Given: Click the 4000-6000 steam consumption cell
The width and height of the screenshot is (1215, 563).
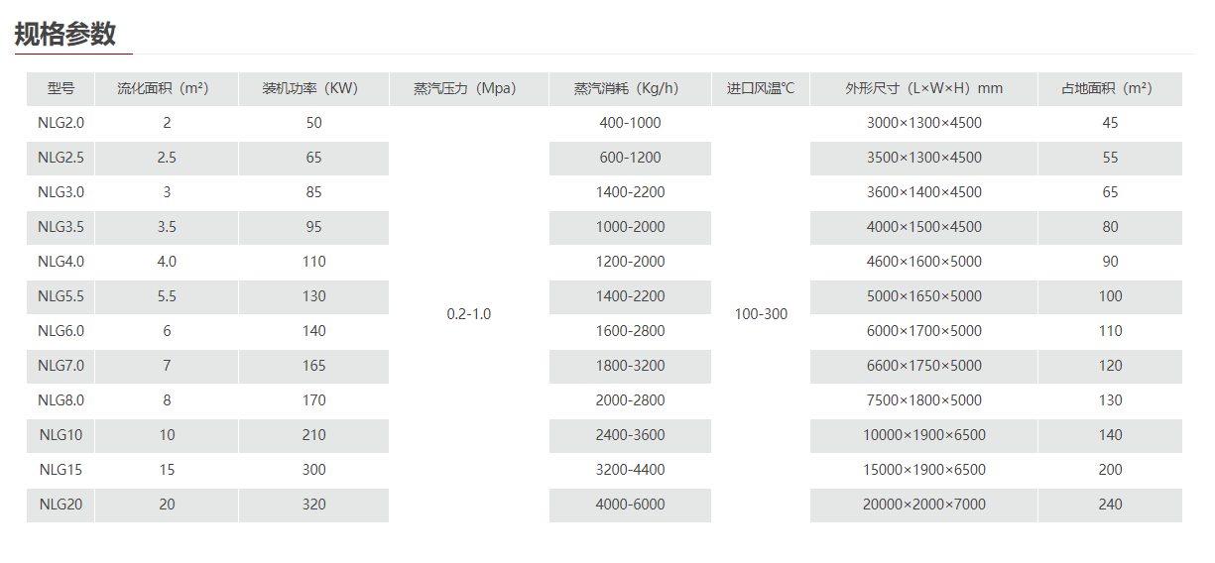Looking at the screenshot, I should coord(630,505).
